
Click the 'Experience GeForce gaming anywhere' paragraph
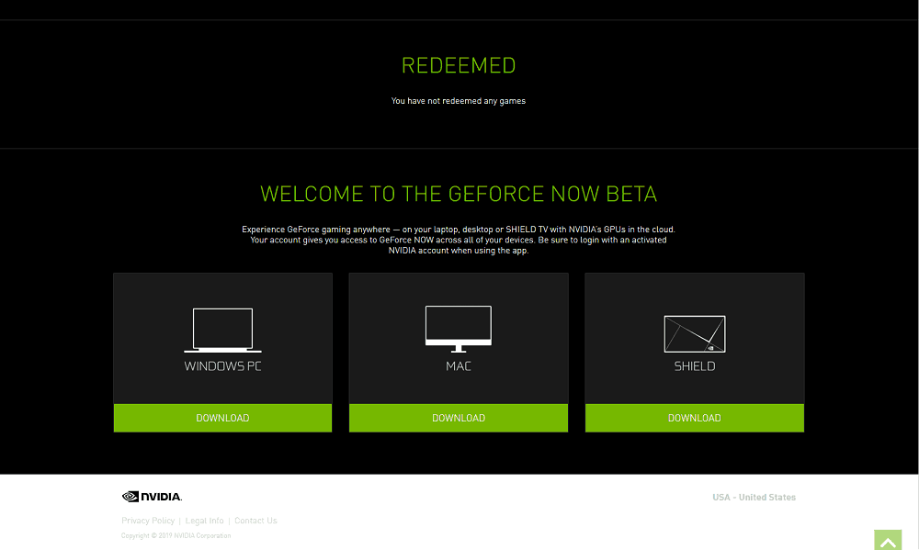tap(459, 241)
